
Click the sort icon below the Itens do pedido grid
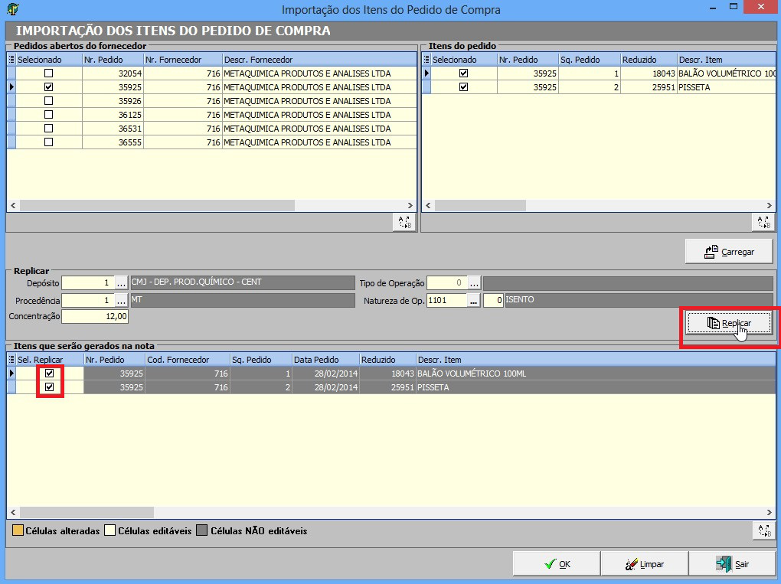point(763,222)
